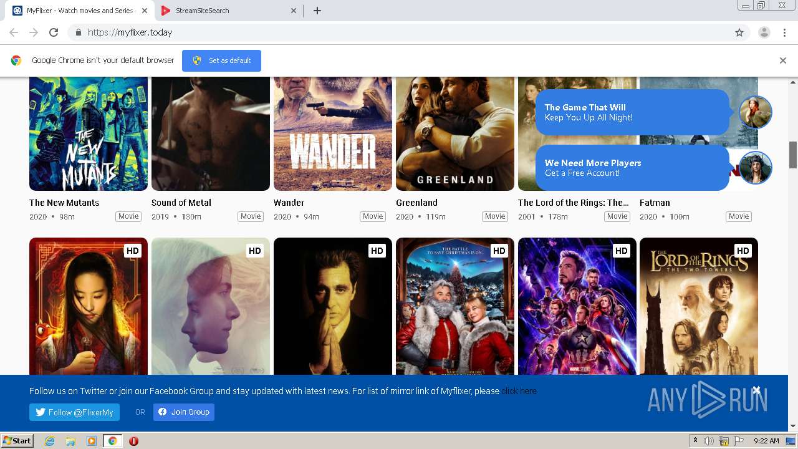Image resolution: width=798 pixels, height=449 pixels.
Task: Open the Chrome profile avatar
Action: (x=764, y=32)
